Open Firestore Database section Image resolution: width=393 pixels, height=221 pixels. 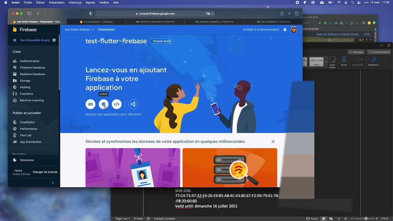click(x=29, y=68)
